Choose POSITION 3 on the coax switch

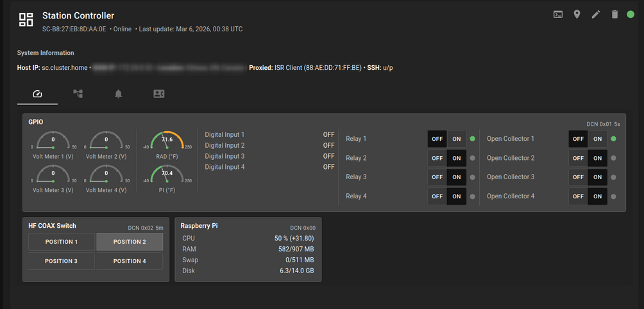point(62,261)
